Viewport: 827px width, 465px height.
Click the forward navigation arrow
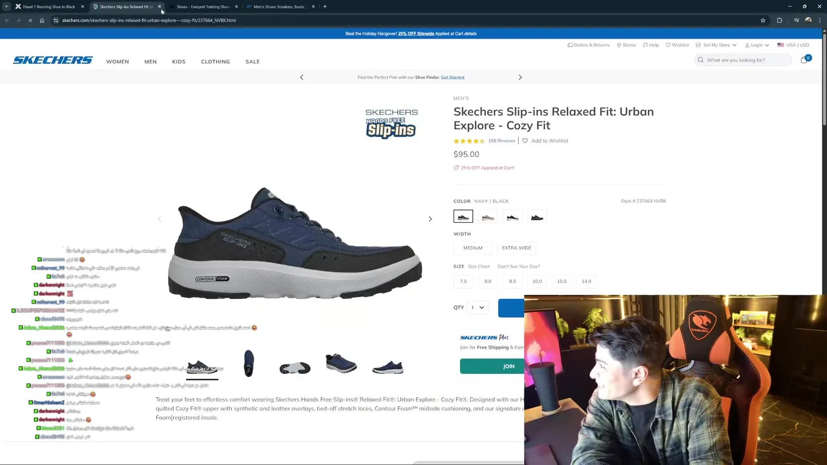tap(18, 20)
